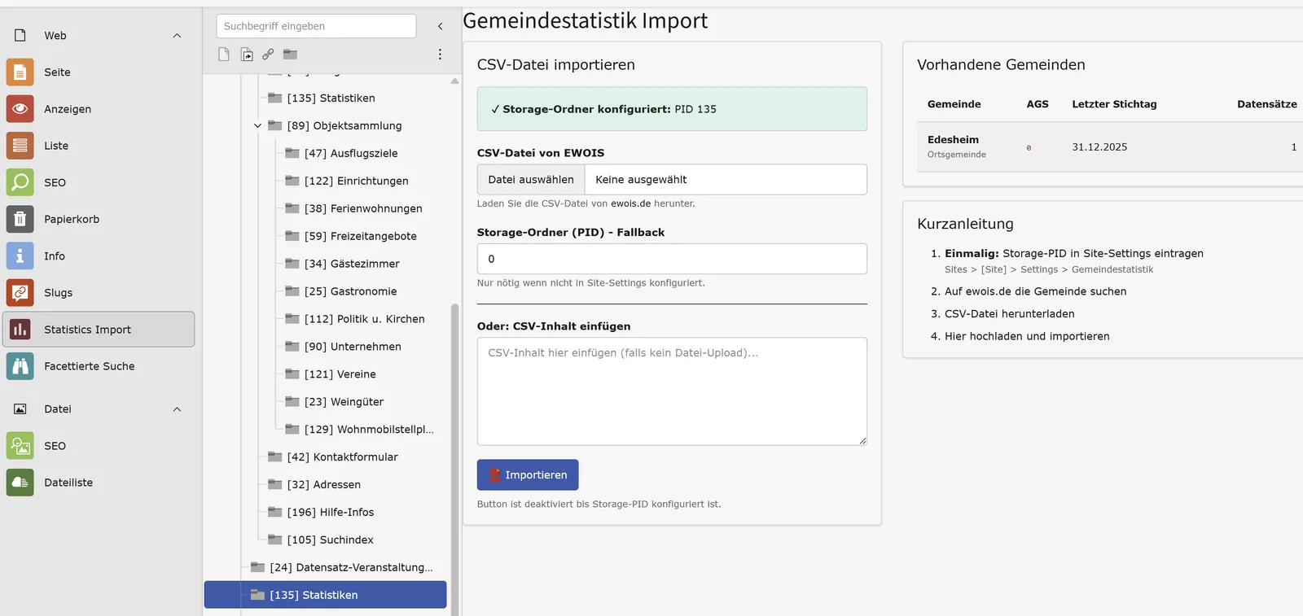Image resolution: width=1303 pixels, height=616 pixels.
Task: Click folder icon of [47] Ausflugsziele
Action: 292,153
